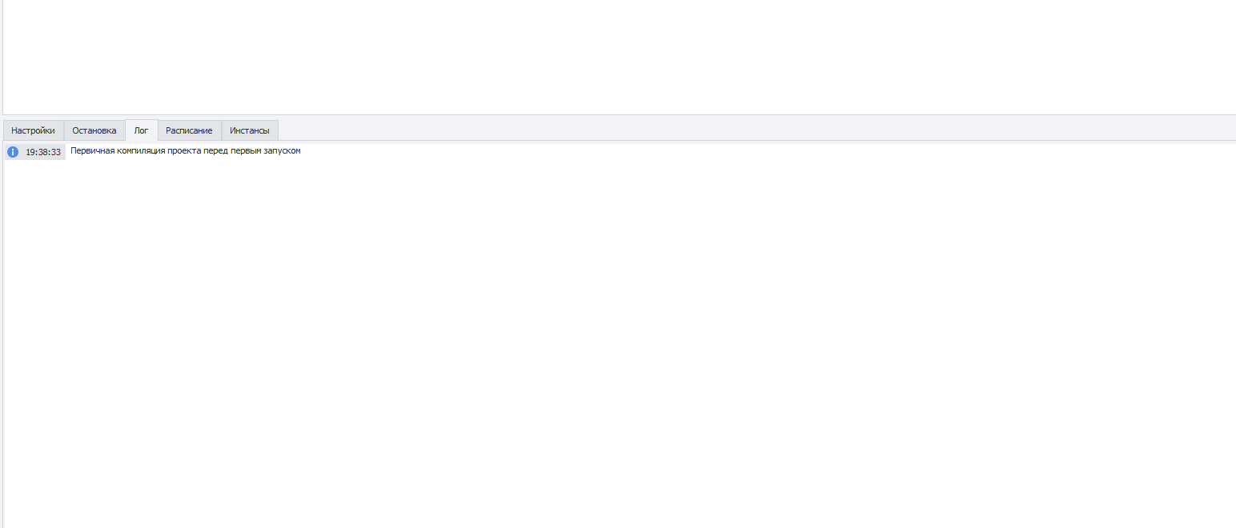Show schedule settings via Расписание tab label
Image resolution: width=1236 pixels, height=528 pixels.
(189, 130)
